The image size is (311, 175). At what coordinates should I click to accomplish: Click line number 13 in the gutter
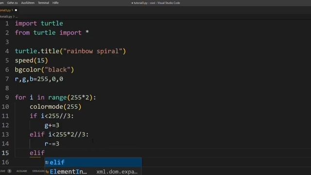[5, 135]
